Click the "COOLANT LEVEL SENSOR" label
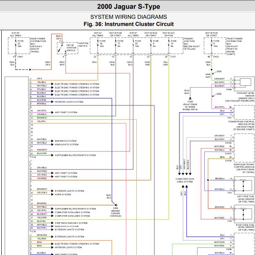 (245, 95)
